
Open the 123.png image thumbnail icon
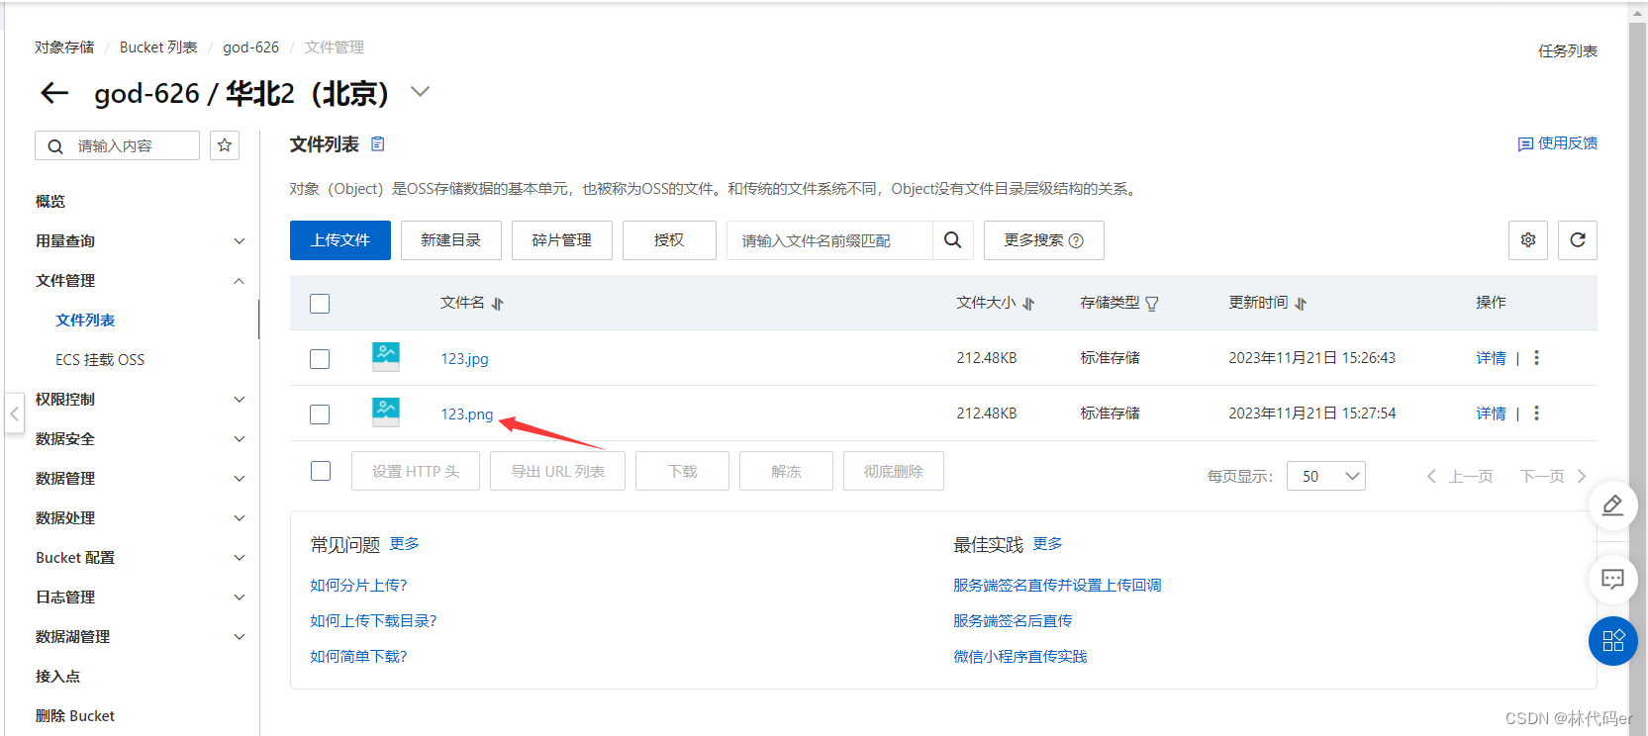[386, 413]
